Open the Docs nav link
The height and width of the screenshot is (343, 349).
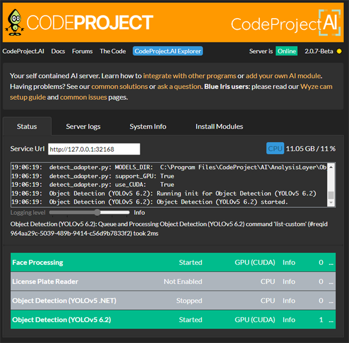tap(58, 51)
